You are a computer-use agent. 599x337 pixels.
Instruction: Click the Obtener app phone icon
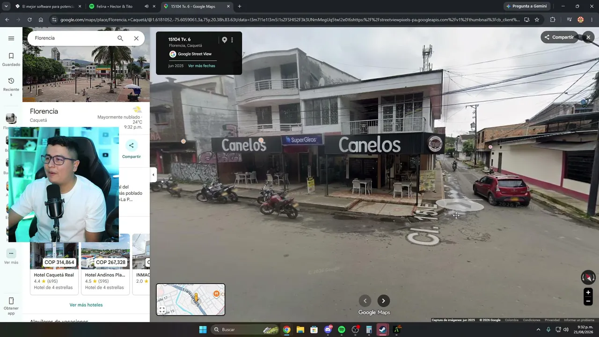(x=11, y=301)
